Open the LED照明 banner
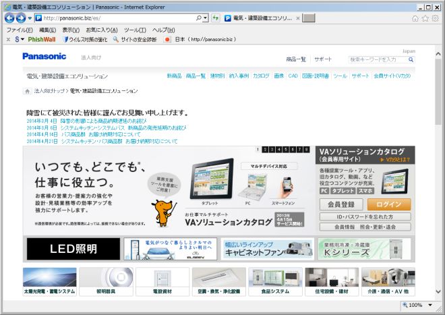 coord(73,249)
